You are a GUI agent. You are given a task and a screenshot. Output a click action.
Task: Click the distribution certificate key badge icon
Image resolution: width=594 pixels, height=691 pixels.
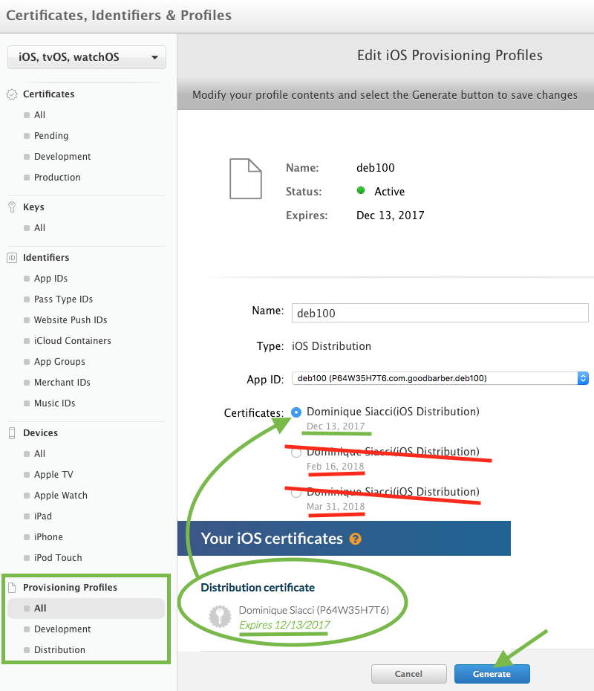(220, 617)
